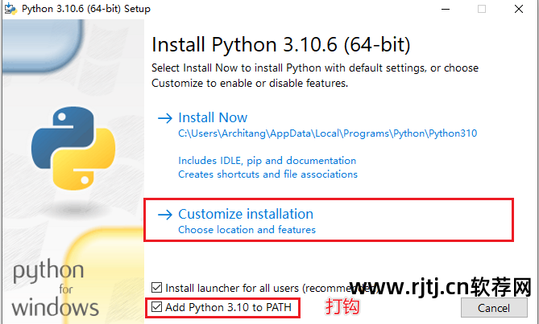The width and height of the screenshot is (539, 324).
Task: Click the 'Install Python 3.10.6 (64-bit)' heading
Action: 281,44
